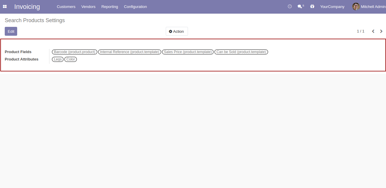Click the Edit button
Screen dimensions: 386x188
[x=11, y=31]
